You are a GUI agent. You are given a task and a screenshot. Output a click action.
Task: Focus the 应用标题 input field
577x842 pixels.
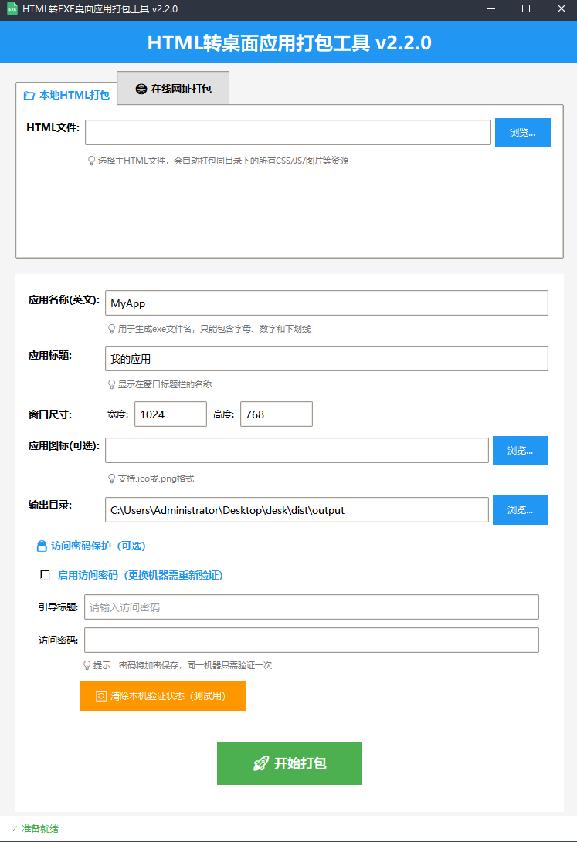click(326, 359)
